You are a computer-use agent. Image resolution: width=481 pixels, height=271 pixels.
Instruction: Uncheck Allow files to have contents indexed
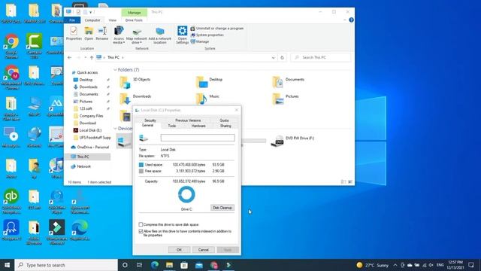pyautogui.click(x=141, y=231)
